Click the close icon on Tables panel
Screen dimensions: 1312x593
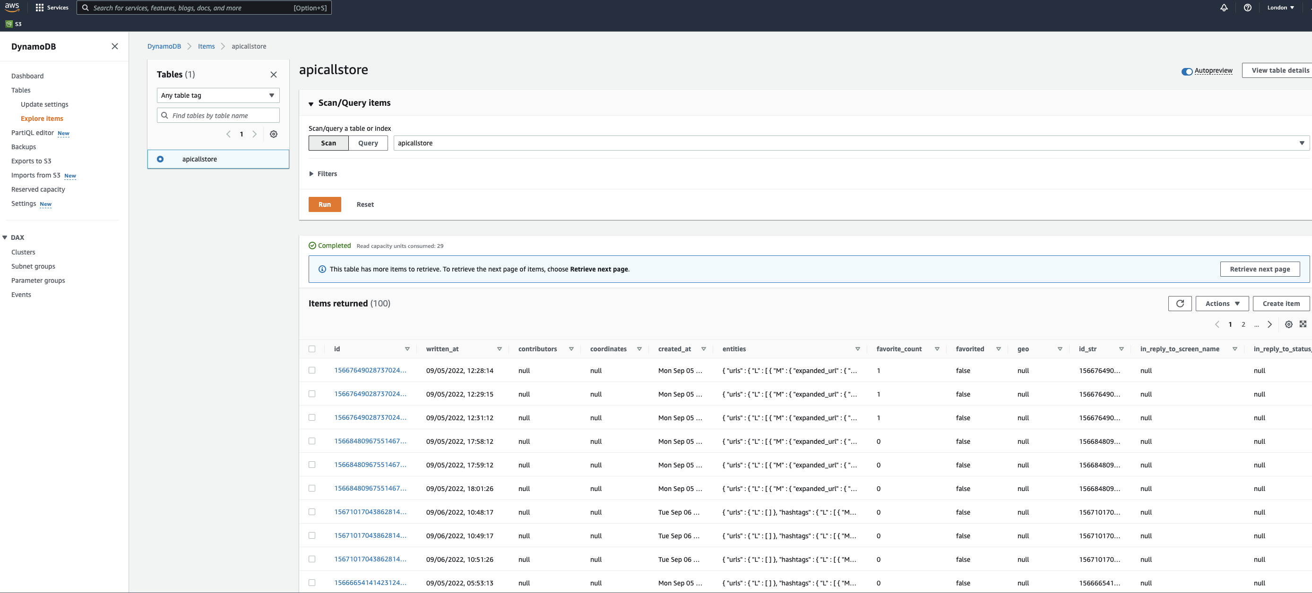coord(275,75)
